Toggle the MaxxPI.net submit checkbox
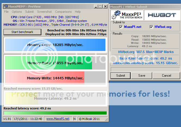 [121, 27]
